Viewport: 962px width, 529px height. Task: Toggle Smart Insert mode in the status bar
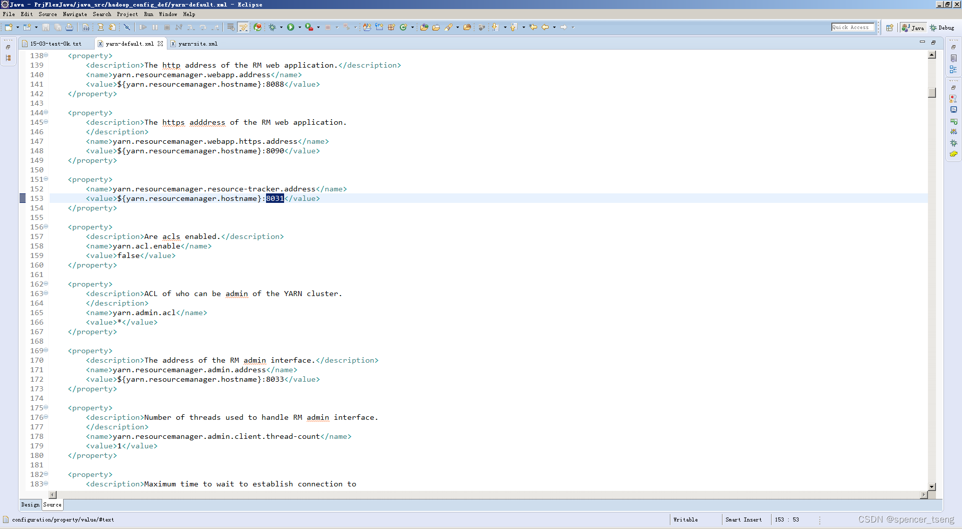coord(743,519)
